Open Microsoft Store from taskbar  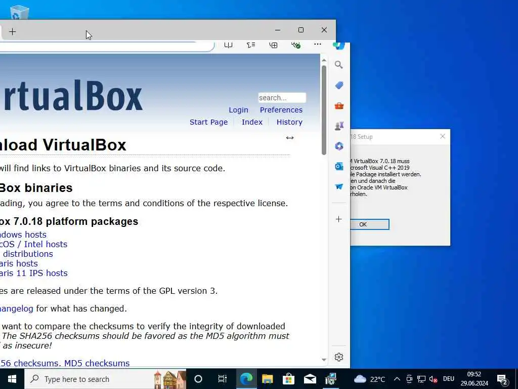[x=288, y=379]
